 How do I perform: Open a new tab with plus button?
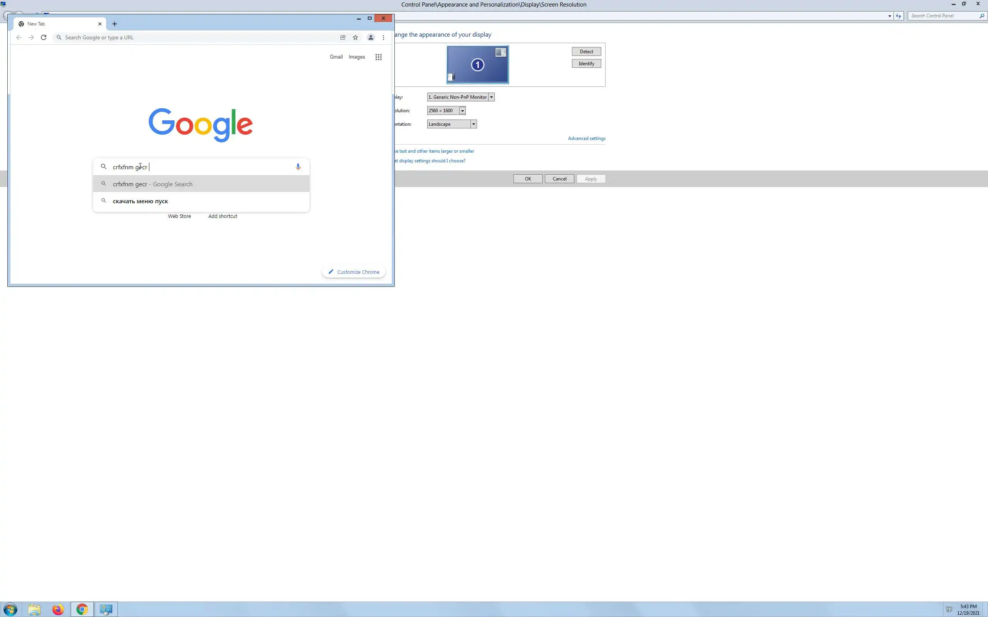click(115, 24)
